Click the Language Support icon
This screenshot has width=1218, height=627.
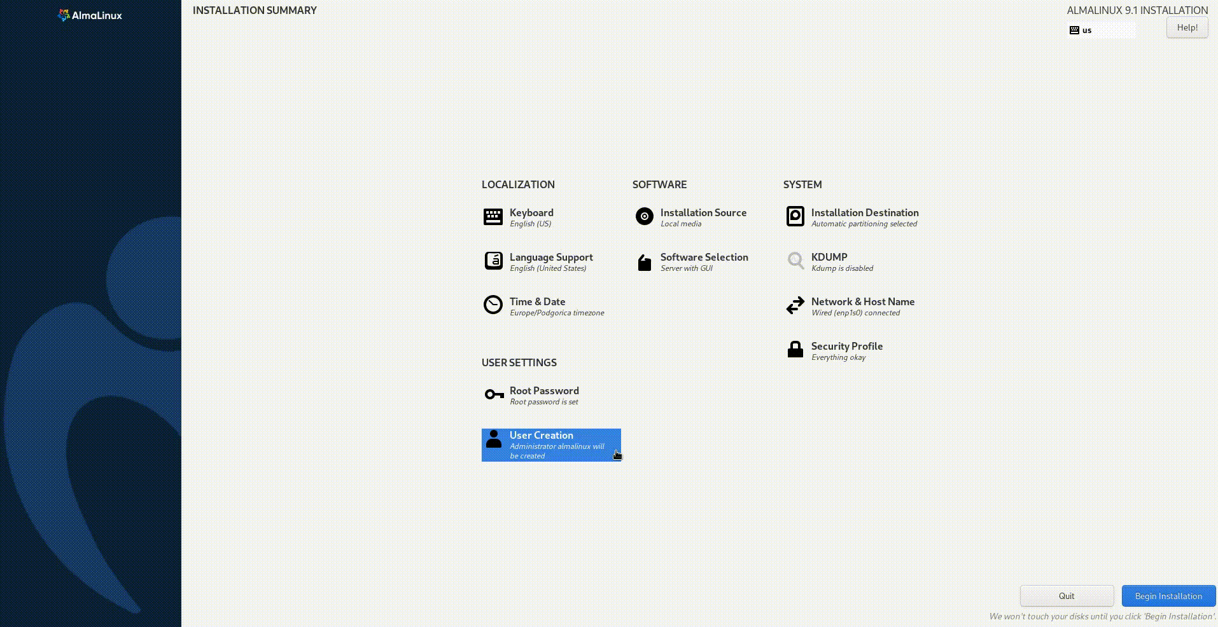click(493, 261)
